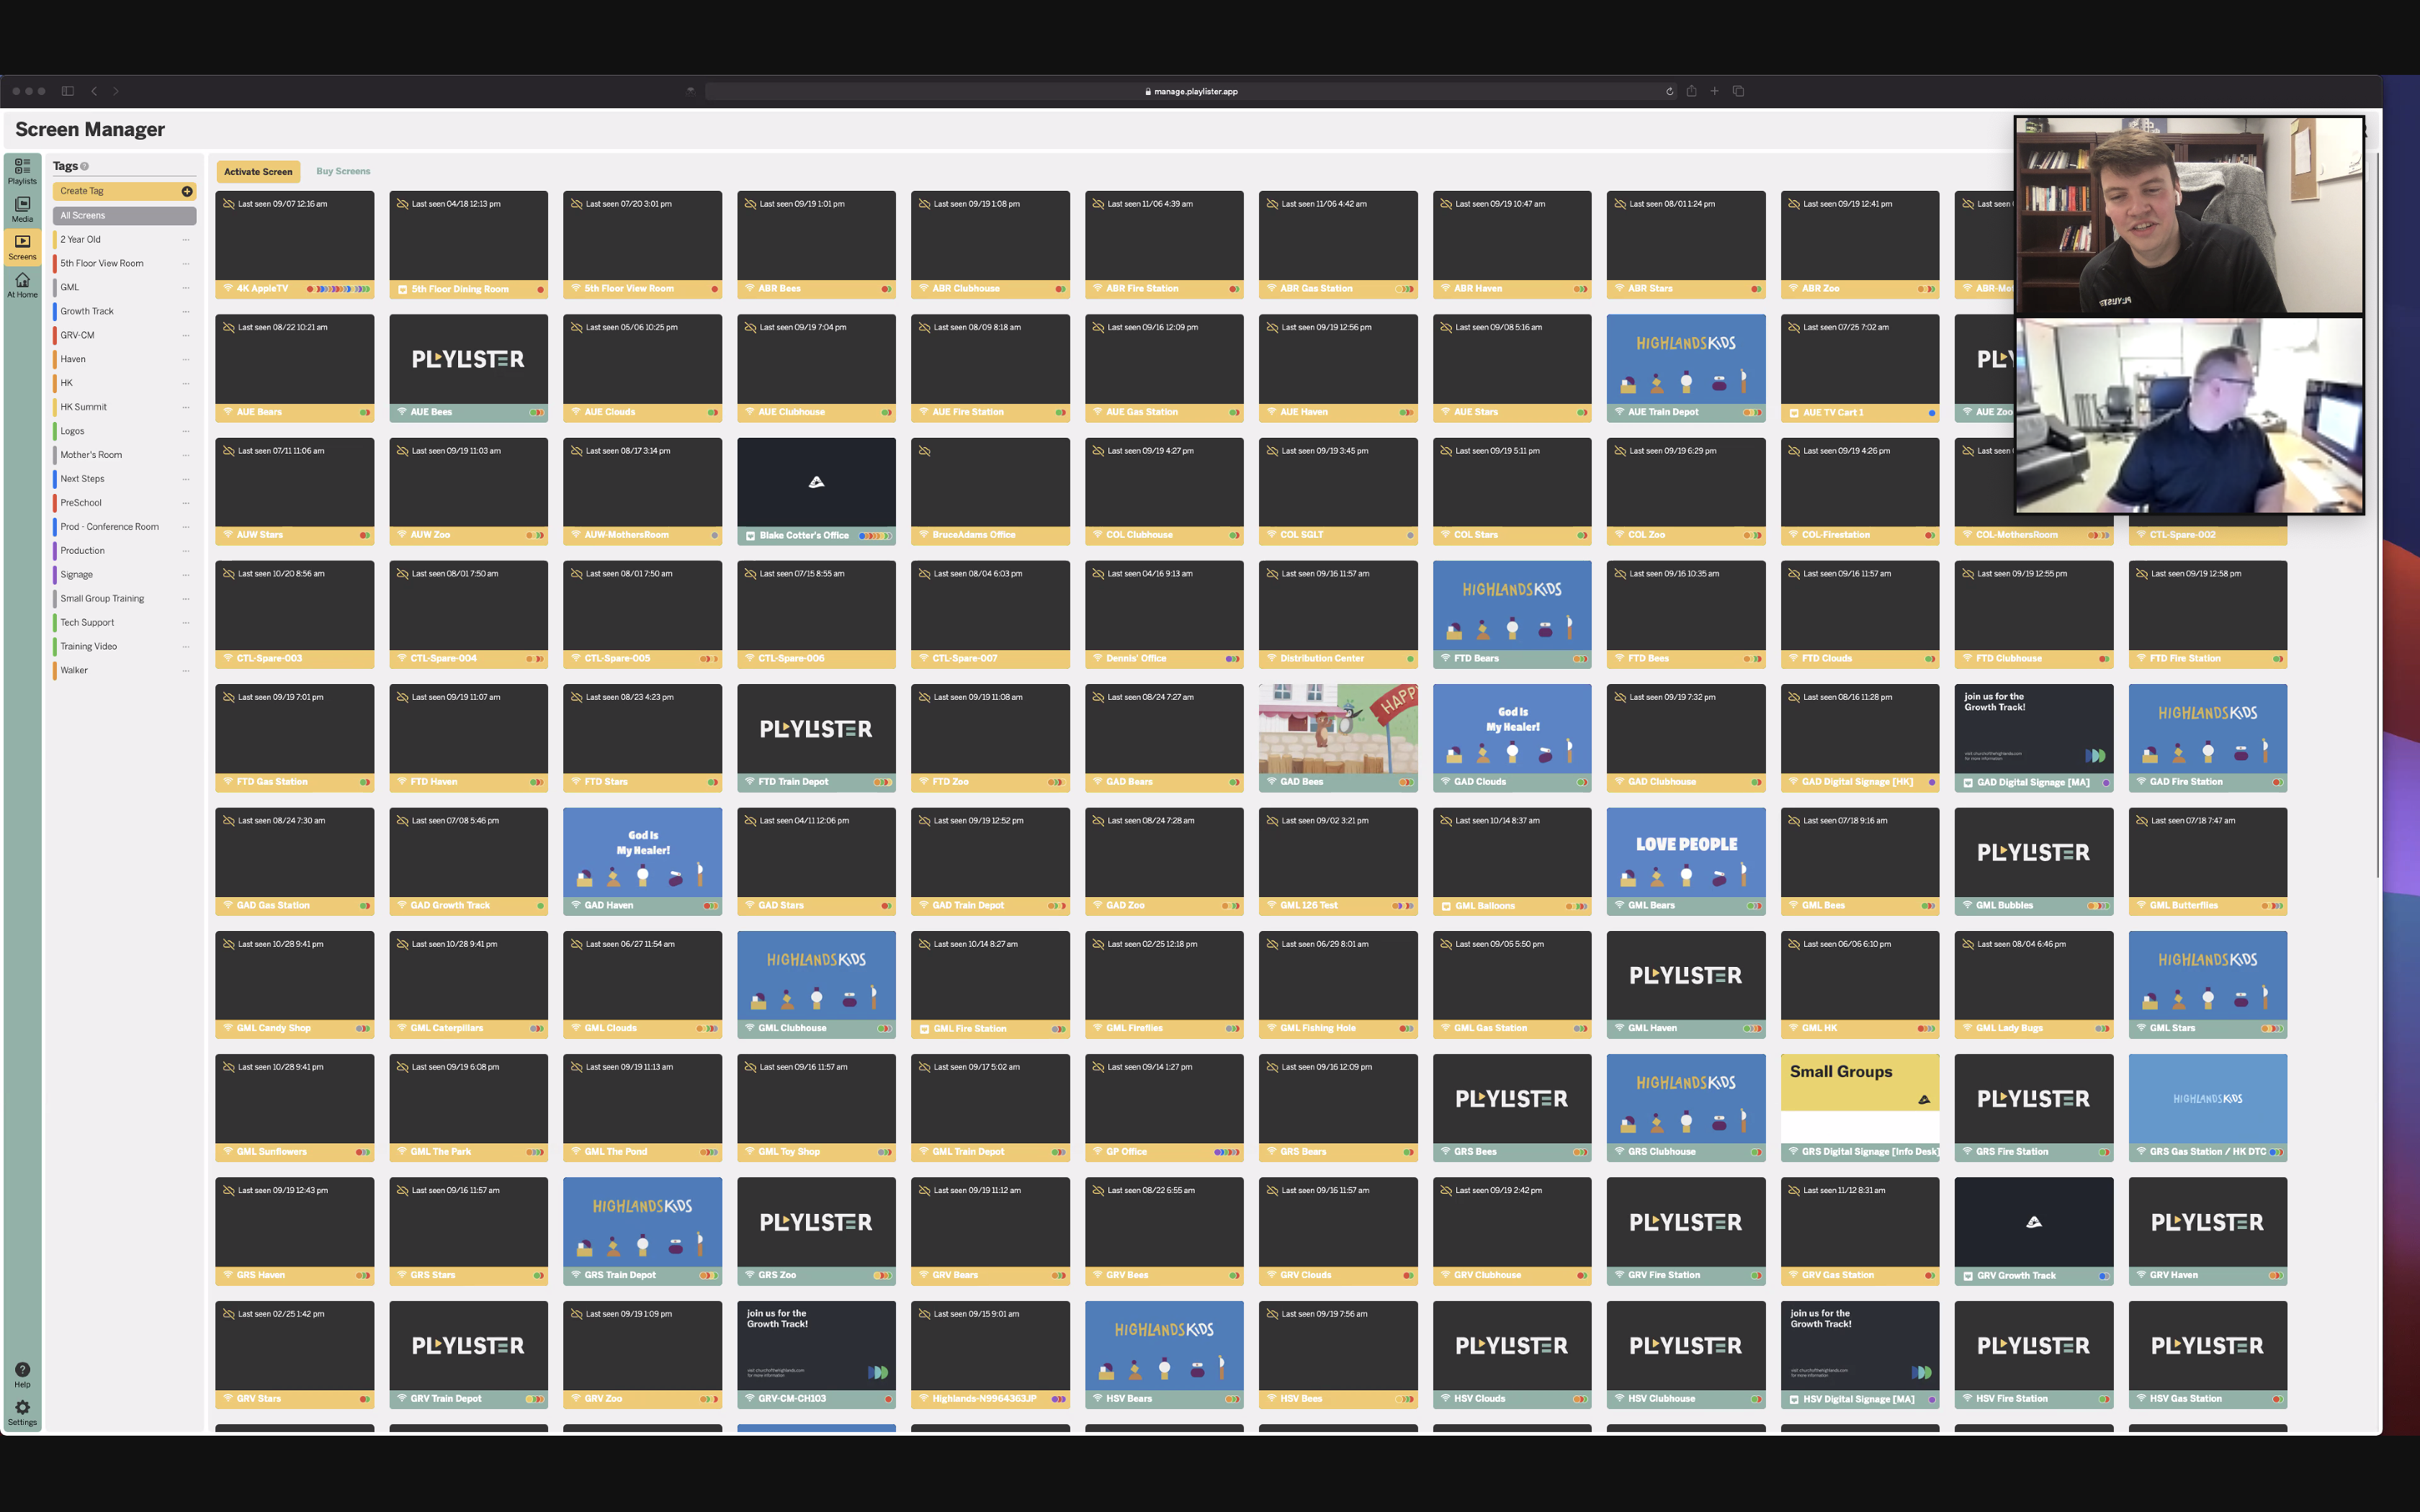The width and height of the screenshot is (2420, 1512).
Task: Open a new browser tab with plus icon
Action: [x=1714, y=91]
